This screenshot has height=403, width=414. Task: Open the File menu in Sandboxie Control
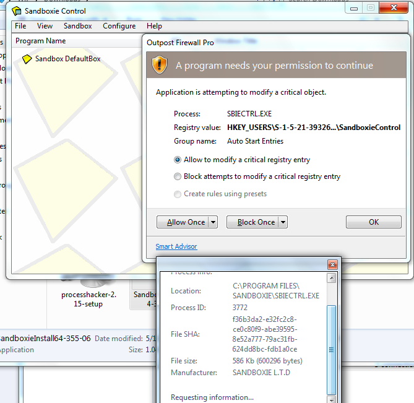20,26
